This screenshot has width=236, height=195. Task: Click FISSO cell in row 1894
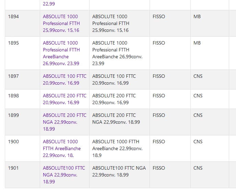[159, 16]
